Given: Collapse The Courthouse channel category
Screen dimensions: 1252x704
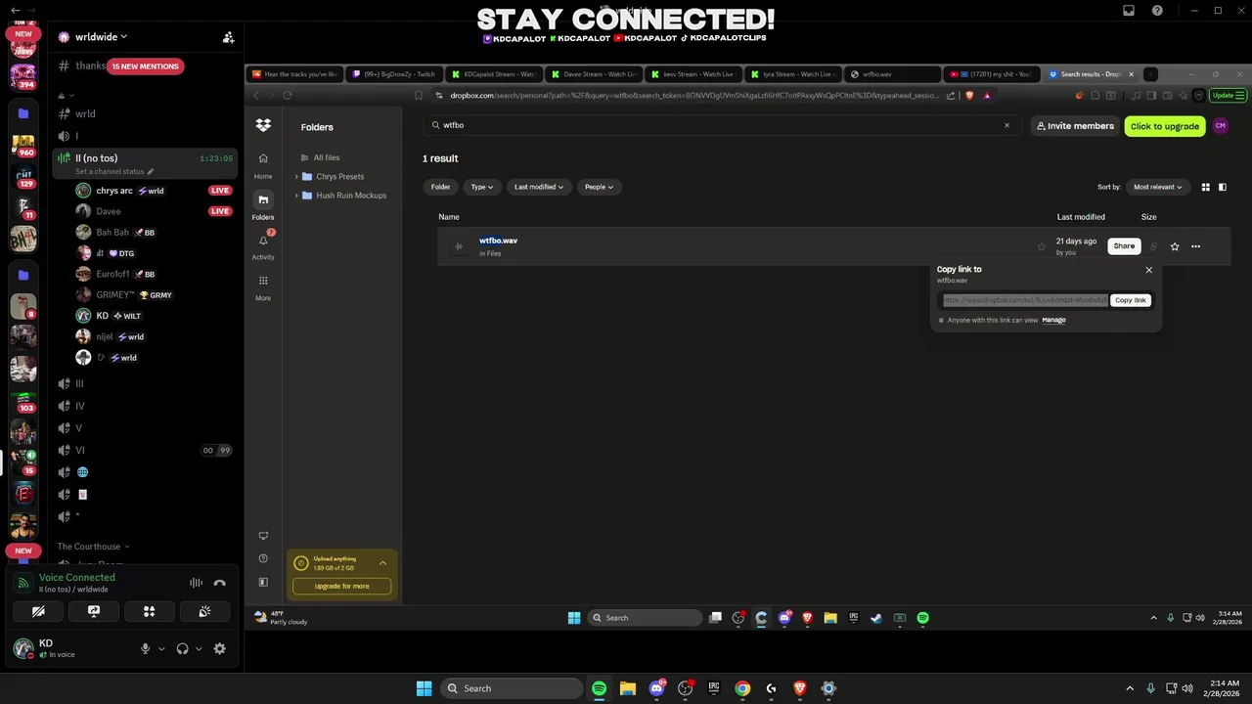Looking at the screenshot, I should click(93, 547).
